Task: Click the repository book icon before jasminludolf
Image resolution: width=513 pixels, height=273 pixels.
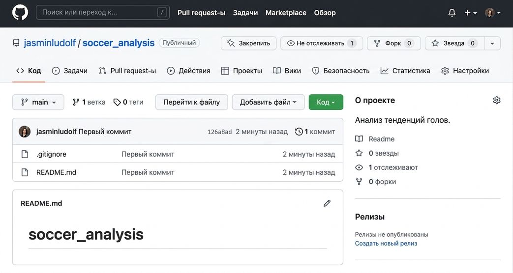Action: (x=16, y=43)
